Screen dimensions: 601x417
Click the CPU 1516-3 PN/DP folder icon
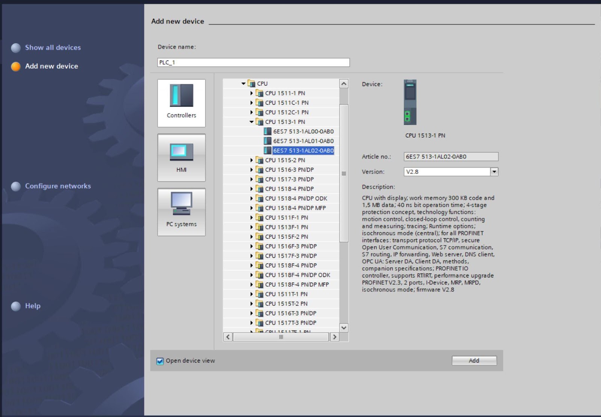259,170
